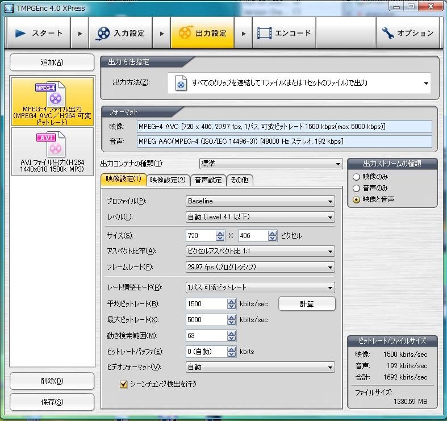Click the オプション wrench icon
447x421 pixels.
(388, 34)
